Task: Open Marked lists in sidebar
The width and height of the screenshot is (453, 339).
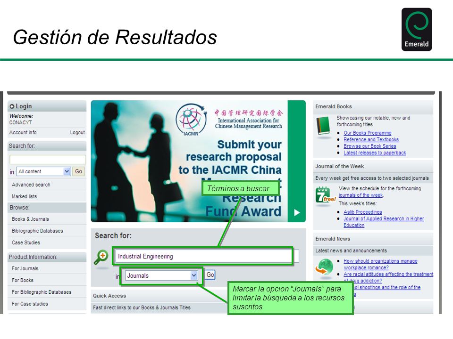Action: [x=24, y=196]
